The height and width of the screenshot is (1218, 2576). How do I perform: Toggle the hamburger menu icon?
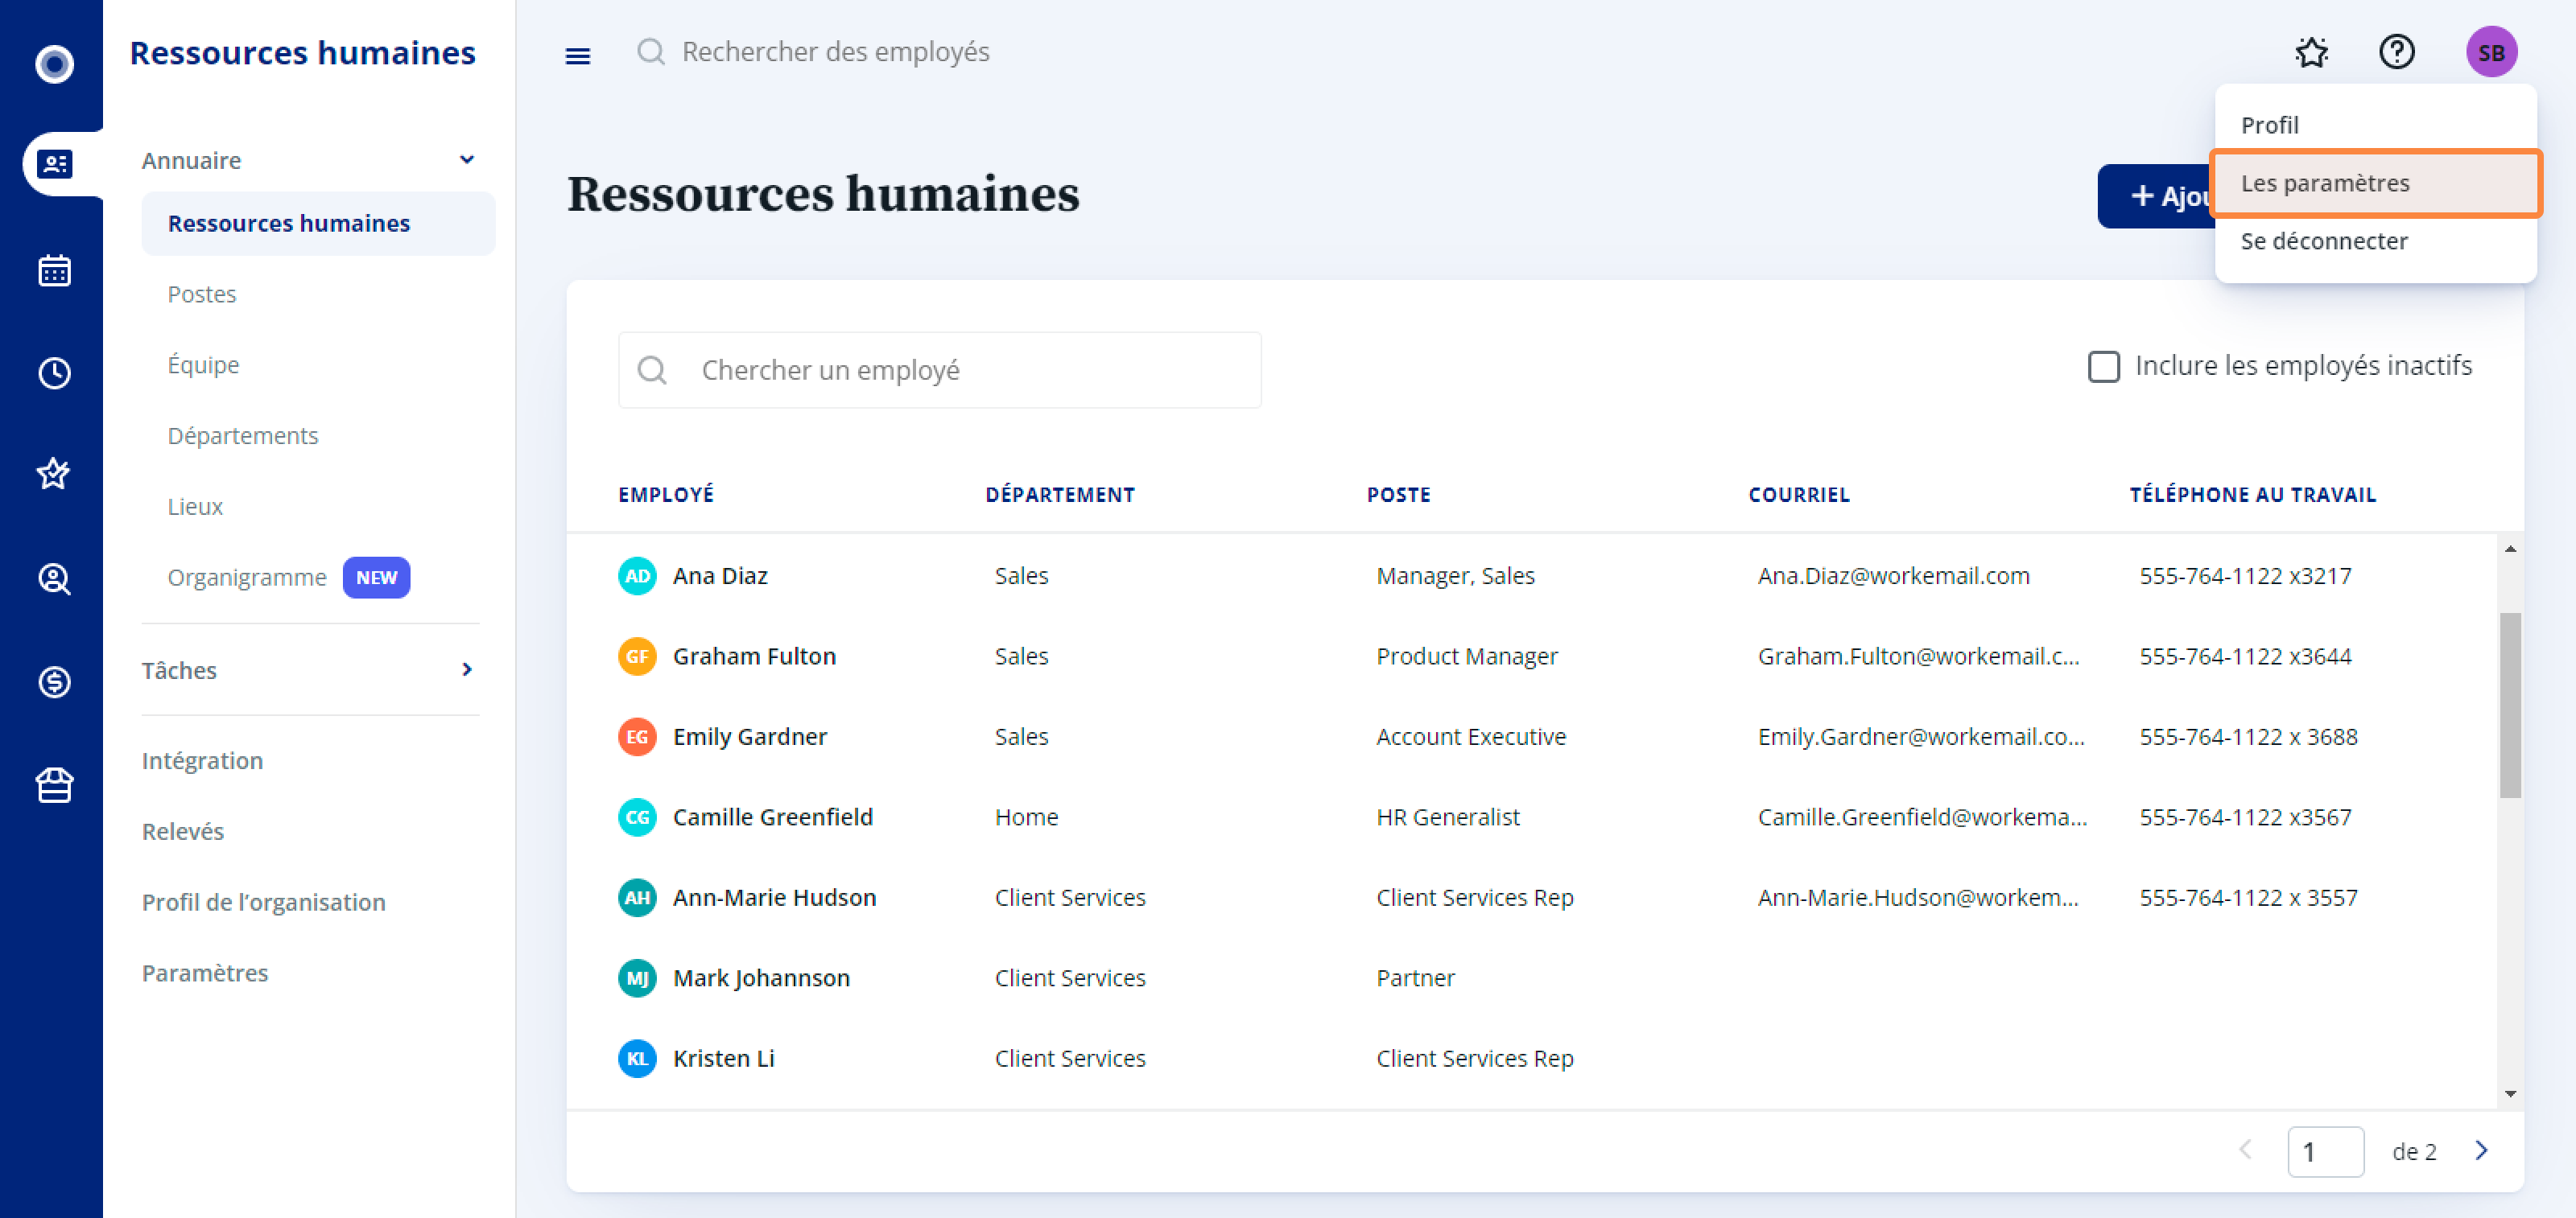click(578, 56)
